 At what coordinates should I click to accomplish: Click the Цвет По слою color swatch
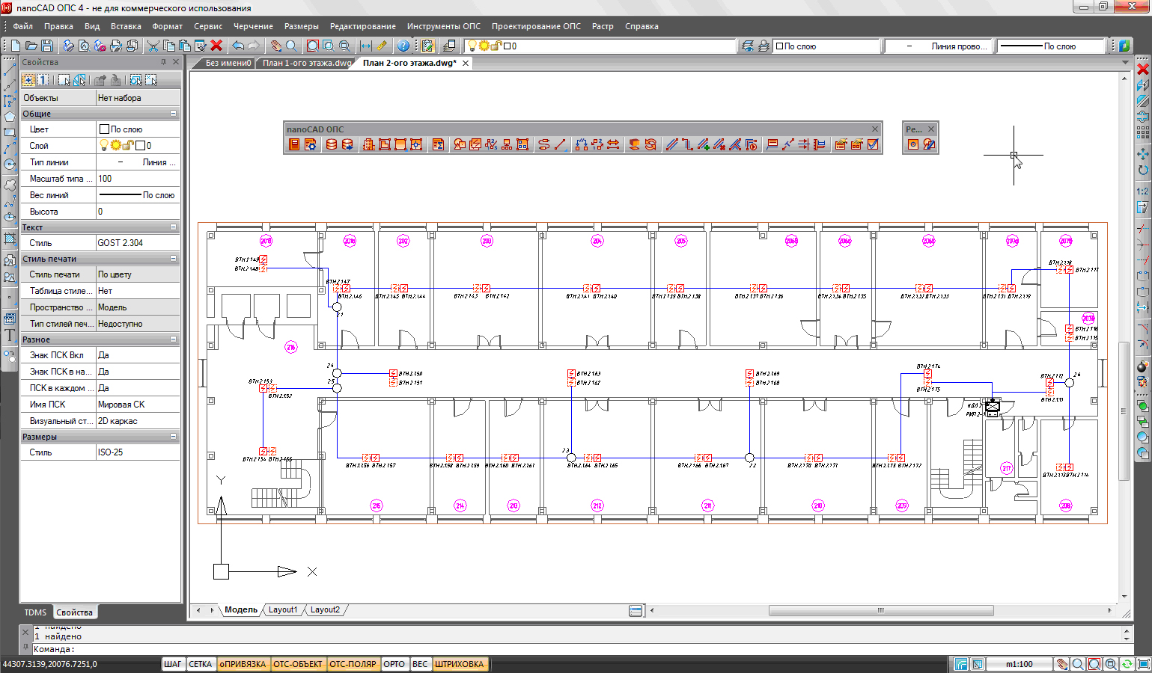coord(105,129)
